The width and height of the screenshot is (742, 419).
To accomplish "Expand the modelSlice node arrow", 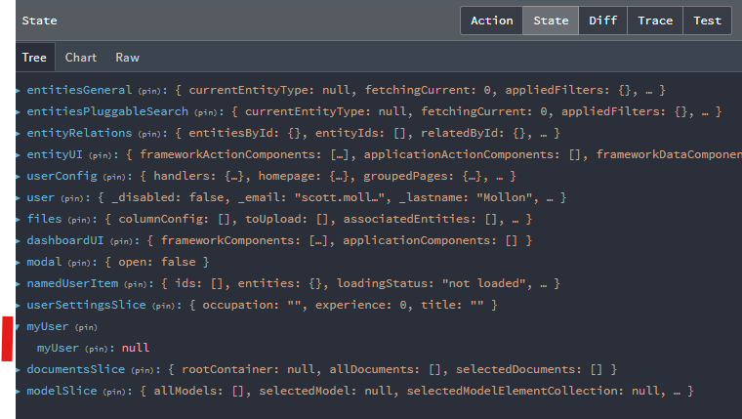I will click(x=18, y=391).
